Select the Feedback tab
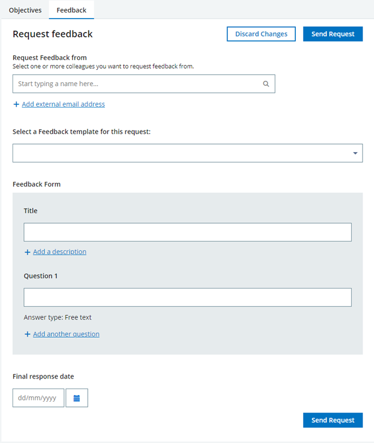The height and width of the screenshot is (443, 374). 72,10
